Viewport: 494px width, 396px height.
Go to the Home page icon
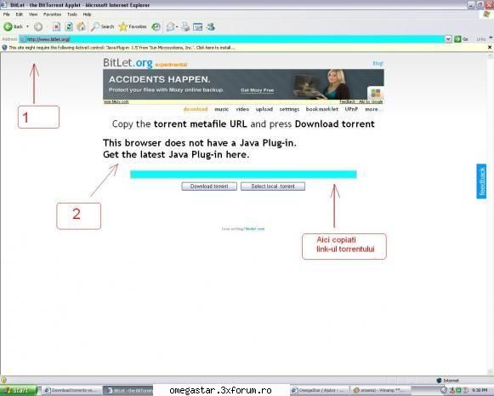[82, 26]
